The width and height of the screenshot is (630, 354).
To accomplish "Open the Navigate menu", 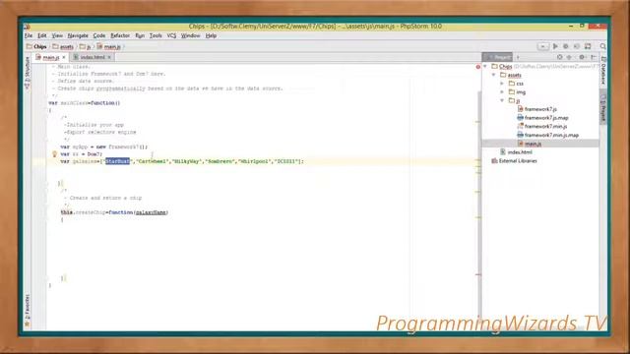I will 78,35.
